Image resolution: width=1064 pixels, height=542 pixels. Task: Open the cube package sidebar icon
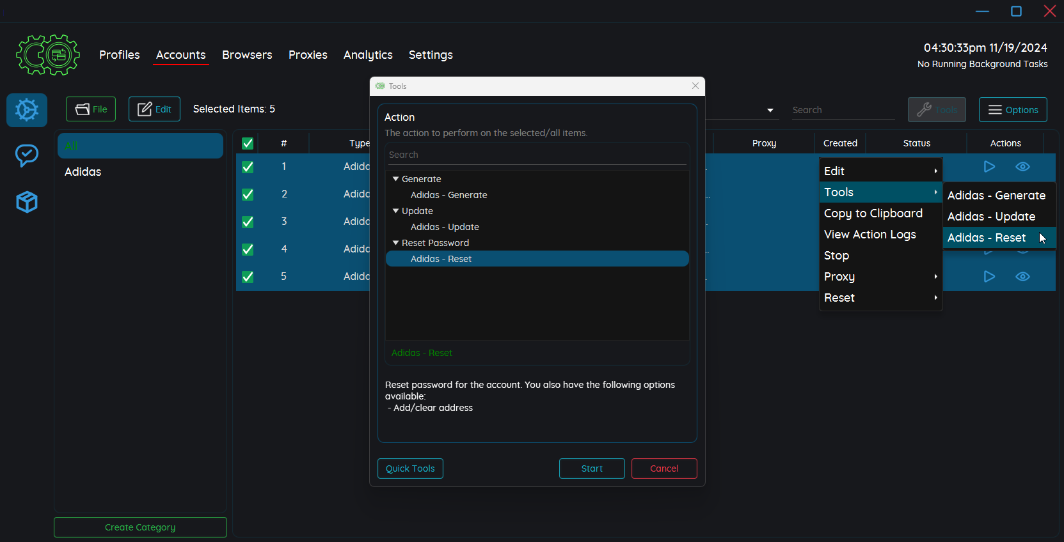coord(27,202)
